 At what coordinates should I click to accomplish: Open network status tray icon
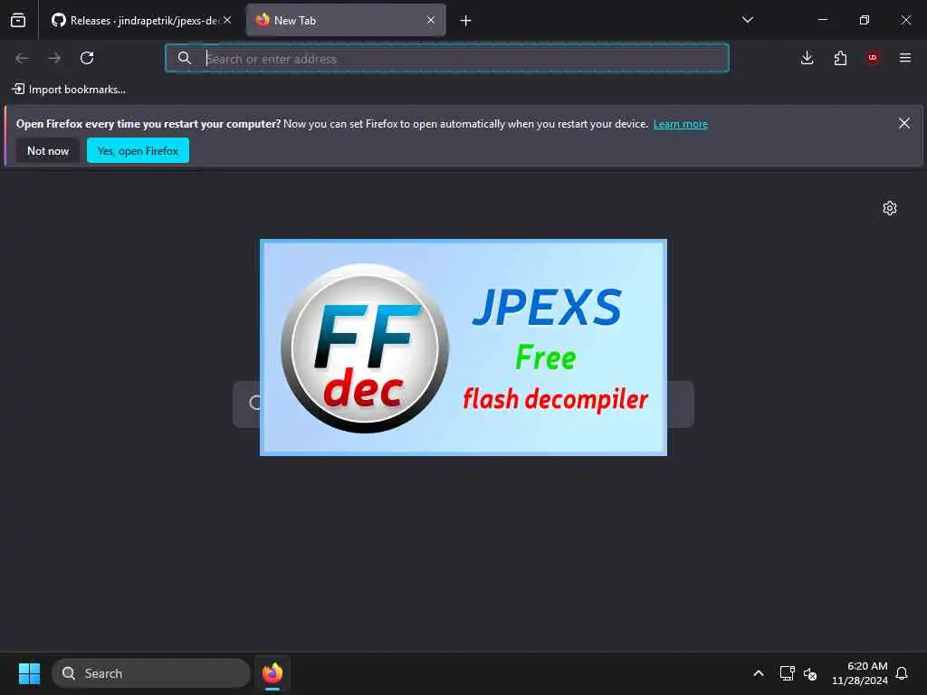click(x=787, y=673)
